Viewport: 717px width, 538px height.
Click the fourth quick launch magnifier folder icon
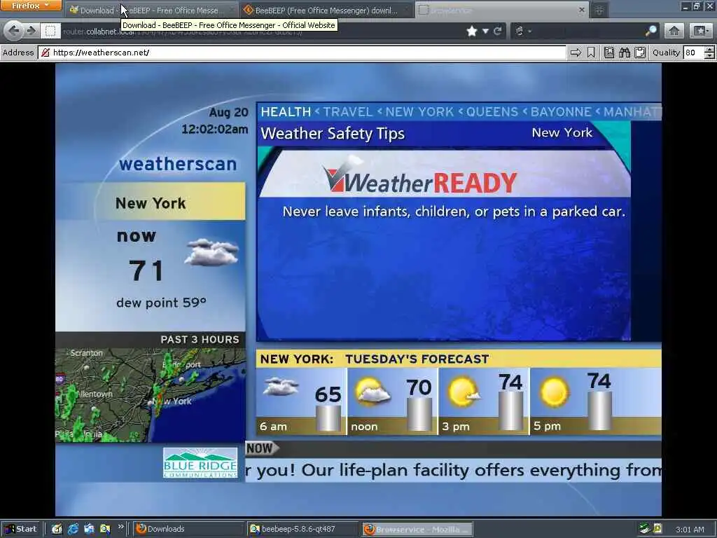click(x=105, y=529)
